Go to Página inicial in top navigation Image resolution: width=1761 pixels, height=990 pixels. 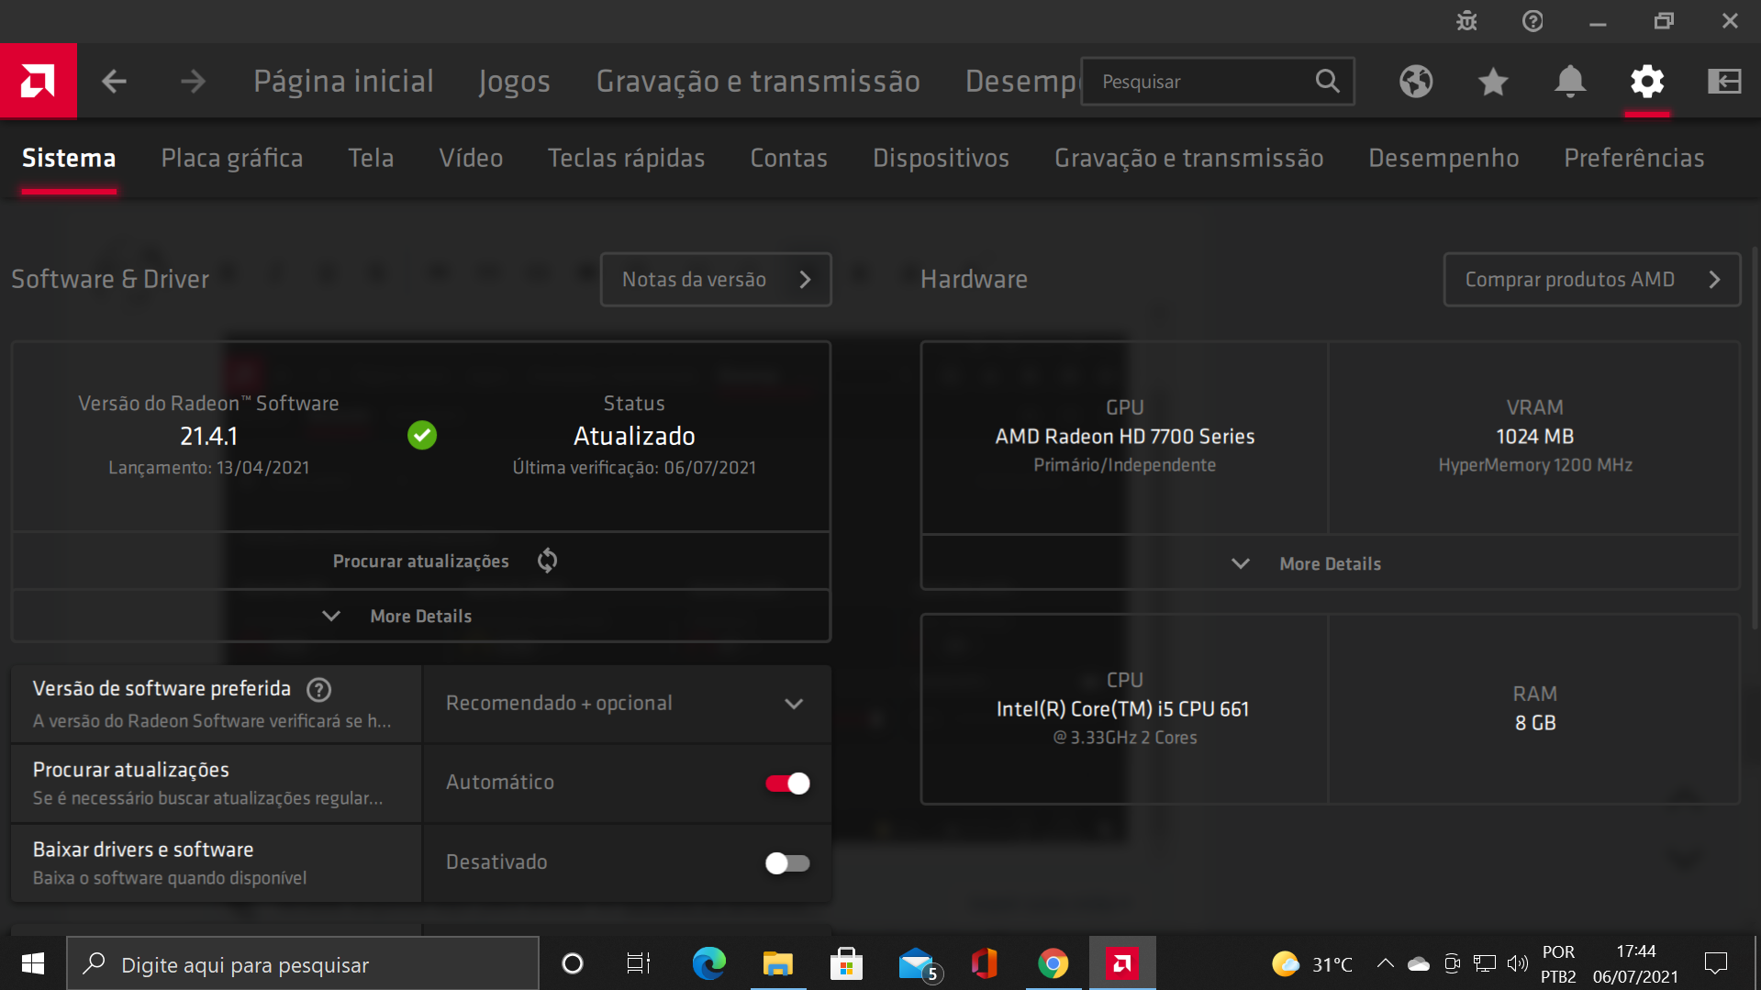(x=343, y=82)
